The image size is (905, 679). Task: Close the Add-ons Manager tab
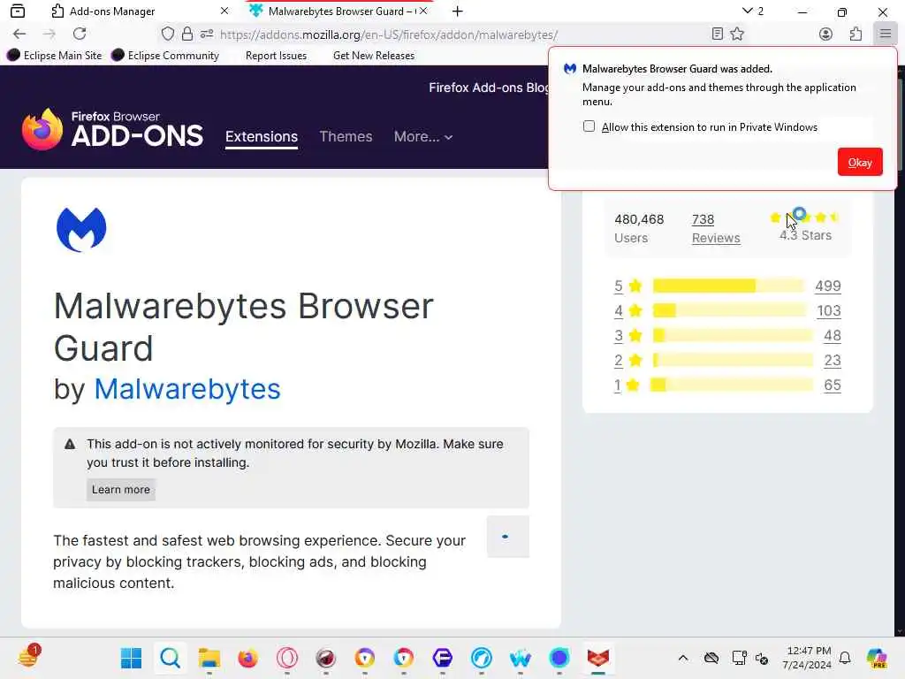(x=224, y=11)
